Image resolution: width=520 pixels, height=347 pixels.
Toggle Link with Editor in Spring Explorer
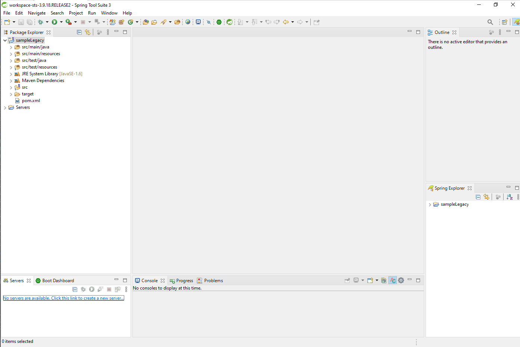[x=486, y=197]
